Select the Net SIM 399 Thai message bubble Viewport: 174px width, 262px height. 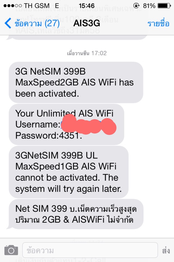76,214
